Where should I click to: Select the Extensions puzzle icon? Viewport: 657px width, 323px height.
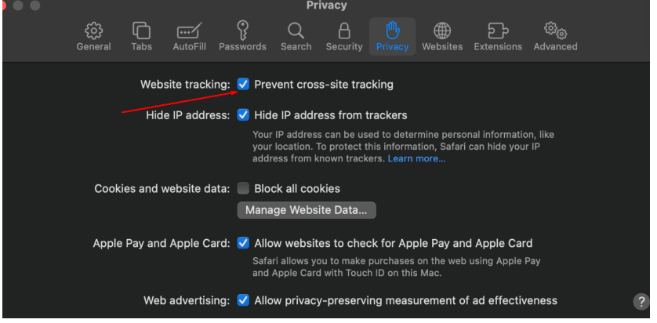click(498, 31)
